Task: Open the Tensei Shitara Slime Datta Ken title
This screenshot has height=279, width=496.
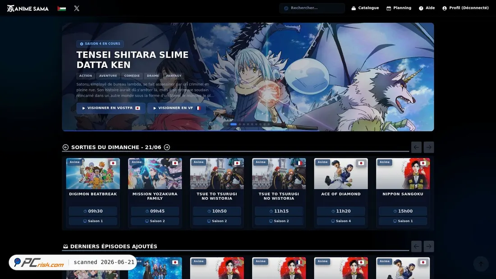Action: coord(132,60)
